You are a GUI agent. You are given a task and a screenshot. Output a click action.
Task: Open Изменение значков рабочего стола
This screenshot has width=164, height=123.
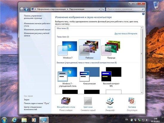37,24
